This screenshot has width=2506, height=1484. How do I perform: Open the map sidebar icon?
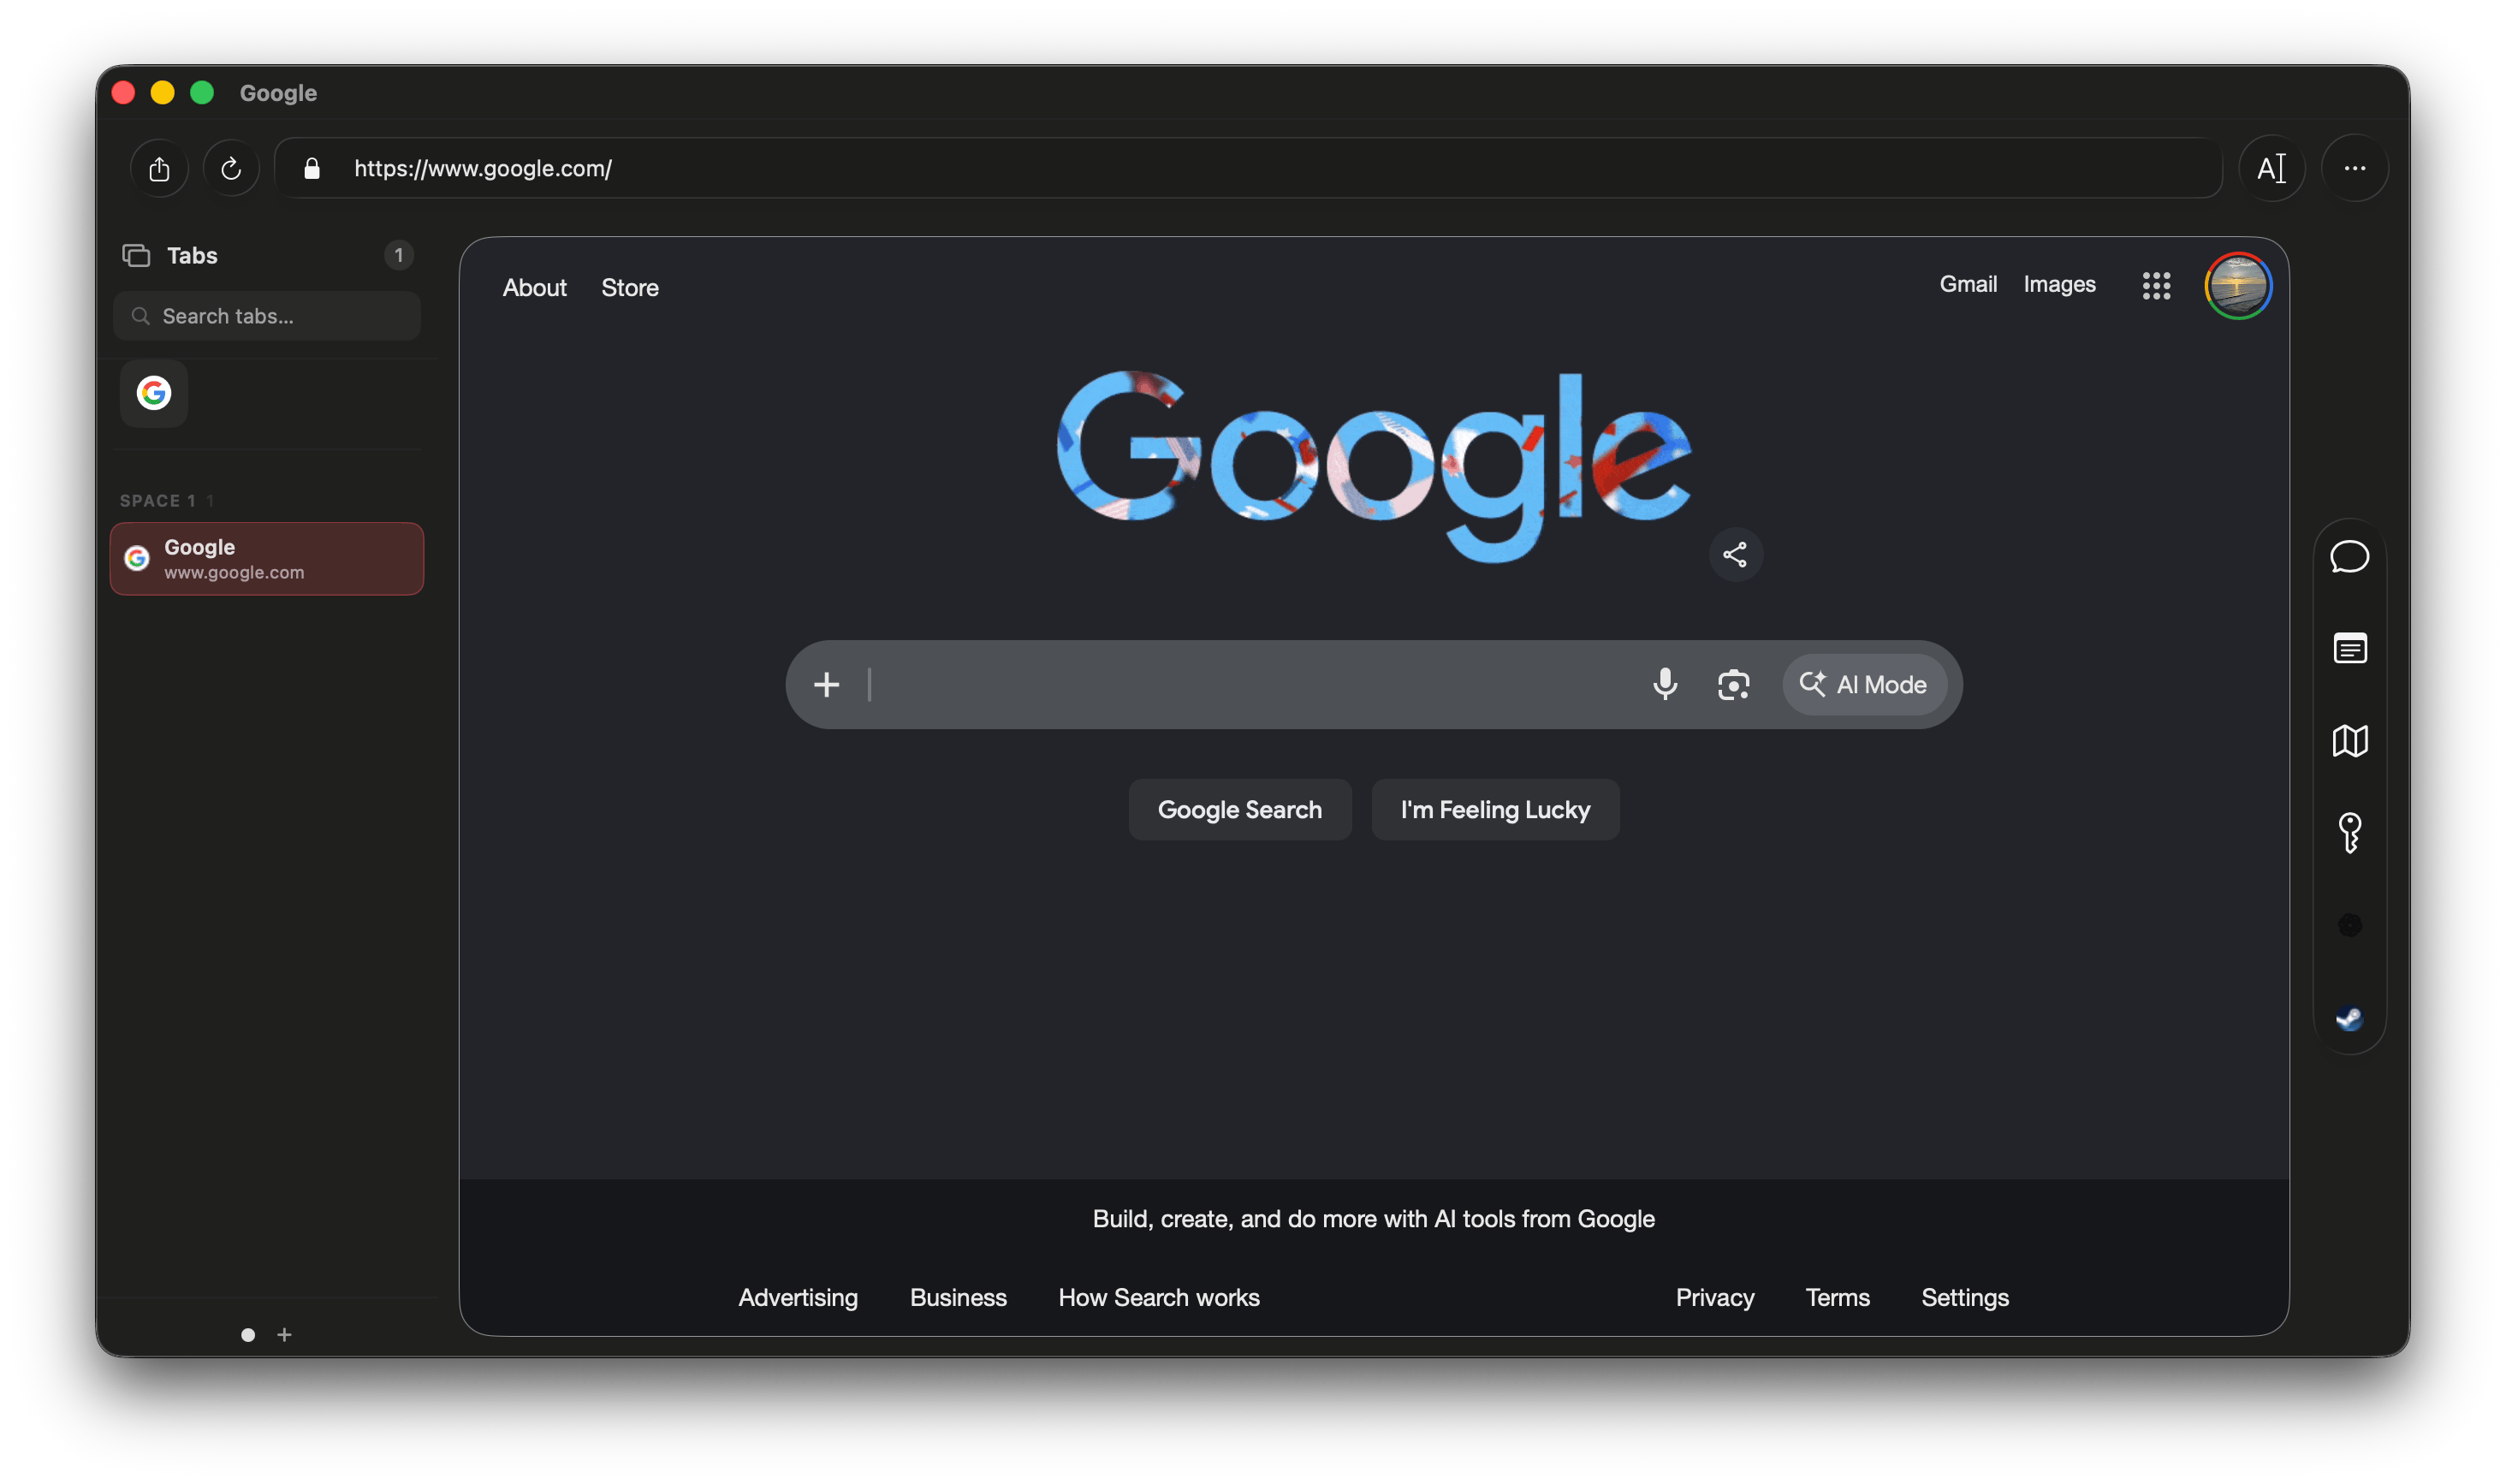tap(2349, 741)
